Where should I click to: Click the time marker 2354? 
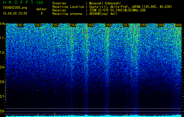coord(73,25)
